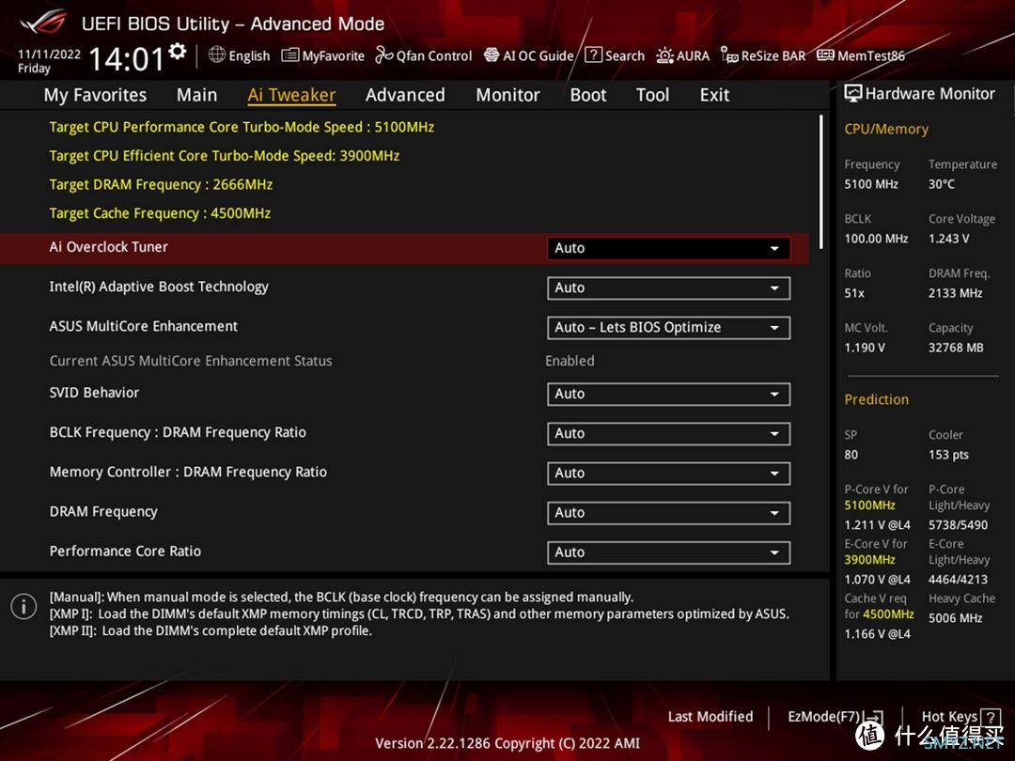
Task: Click the 153 pts cooler score
Action: pos(949,455)
